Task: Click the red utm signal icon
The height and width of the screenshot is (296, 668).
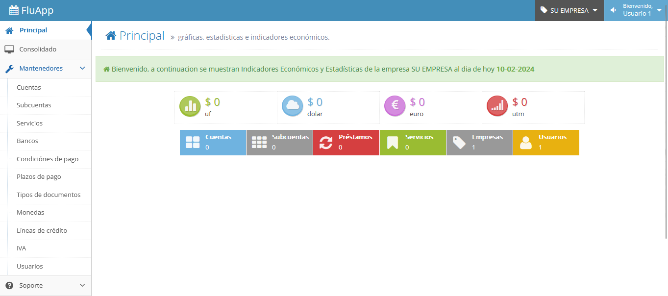Action: [x=497, y=107]
